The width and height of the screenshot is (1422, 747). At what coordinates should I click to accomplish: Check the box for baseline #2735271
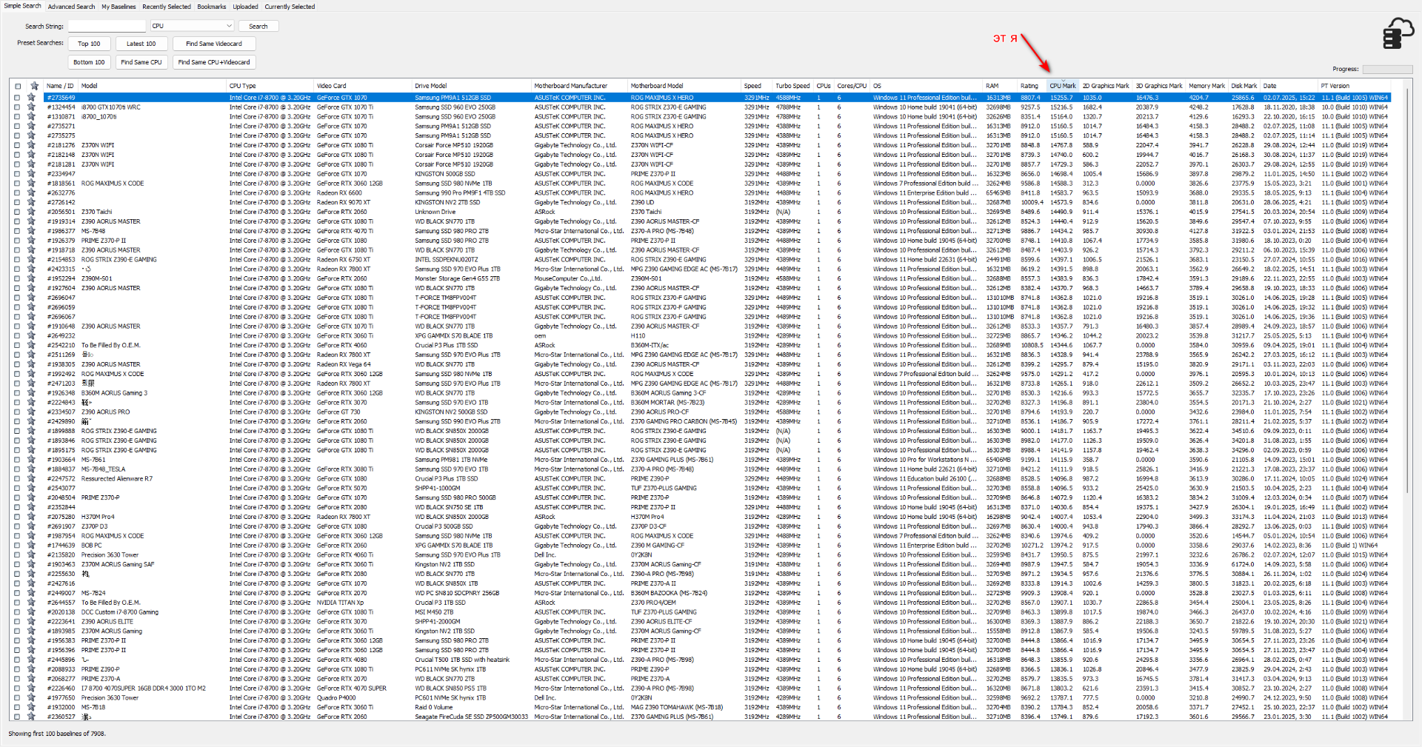[x=18, y=126]
